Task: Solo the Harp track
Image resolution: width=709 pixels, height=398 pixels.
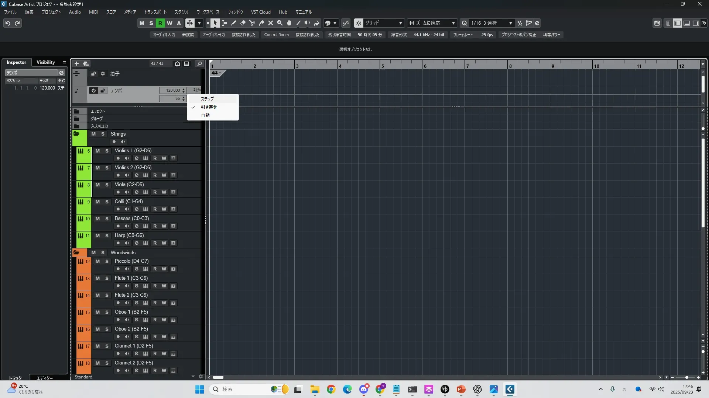Action: [107, 235]
